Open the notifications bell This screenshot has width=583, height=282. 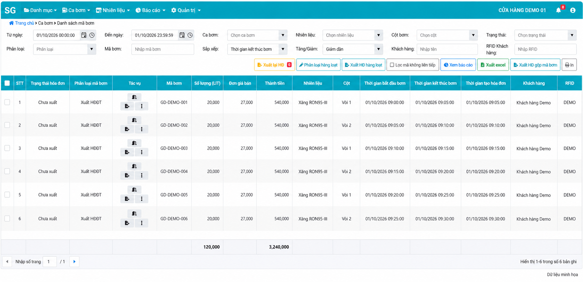point(558,10)
